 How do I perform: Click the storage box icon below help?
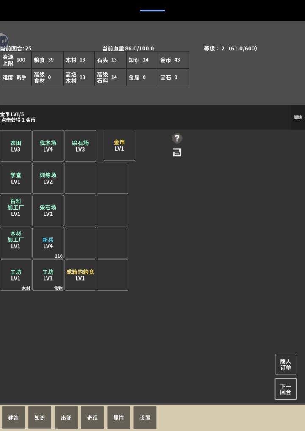[177, 152]
